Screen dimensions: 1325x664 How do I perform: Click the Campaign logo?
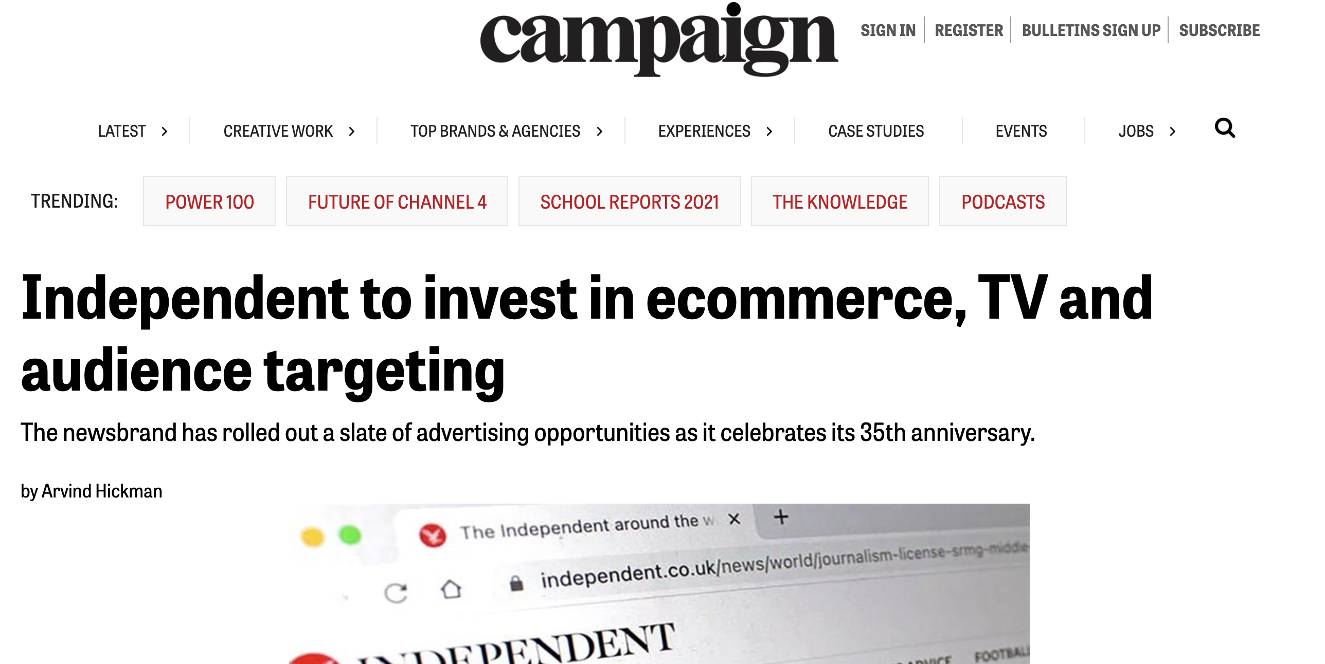click(659, 40)
